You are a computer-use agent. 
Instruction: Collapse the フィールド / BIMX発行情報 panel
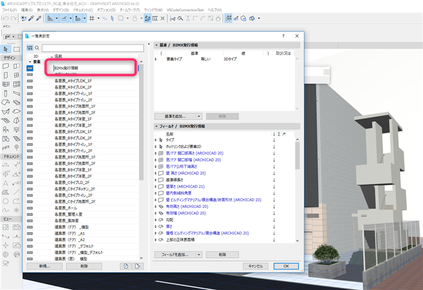click(157, 126)
